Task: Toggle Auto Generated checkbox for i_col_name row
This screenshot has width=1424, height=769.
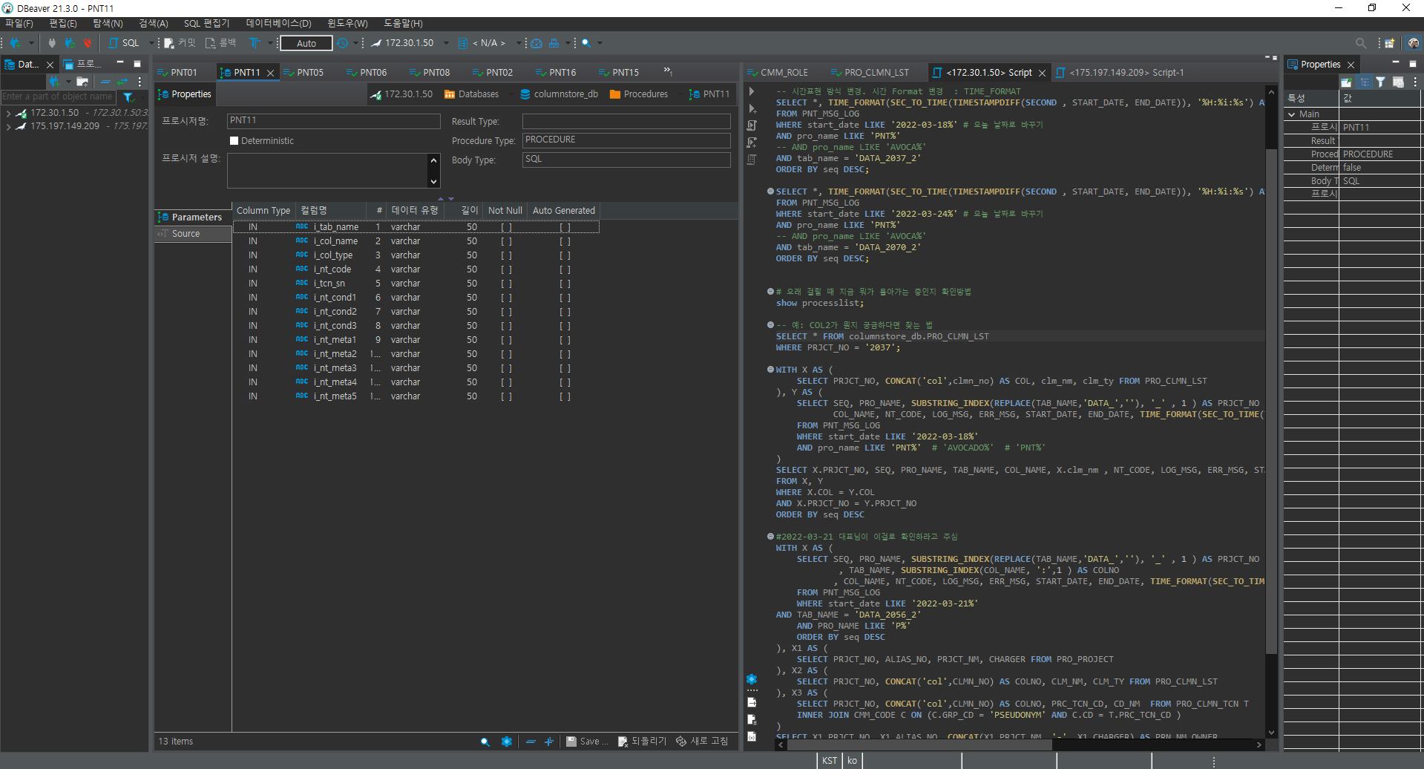Action: point(565,241)
